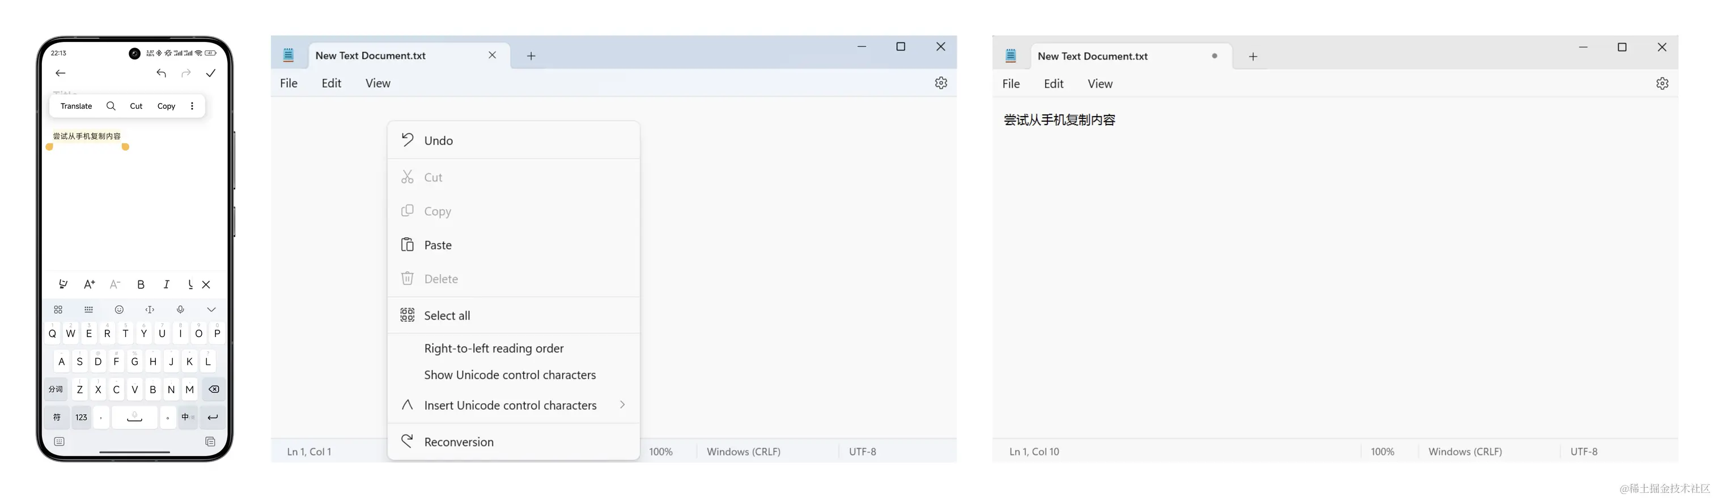The image size is (1714, 498).
Task: Click Ln 1, Col 10 in right Notepad status bar
Action: [1034, 452]
